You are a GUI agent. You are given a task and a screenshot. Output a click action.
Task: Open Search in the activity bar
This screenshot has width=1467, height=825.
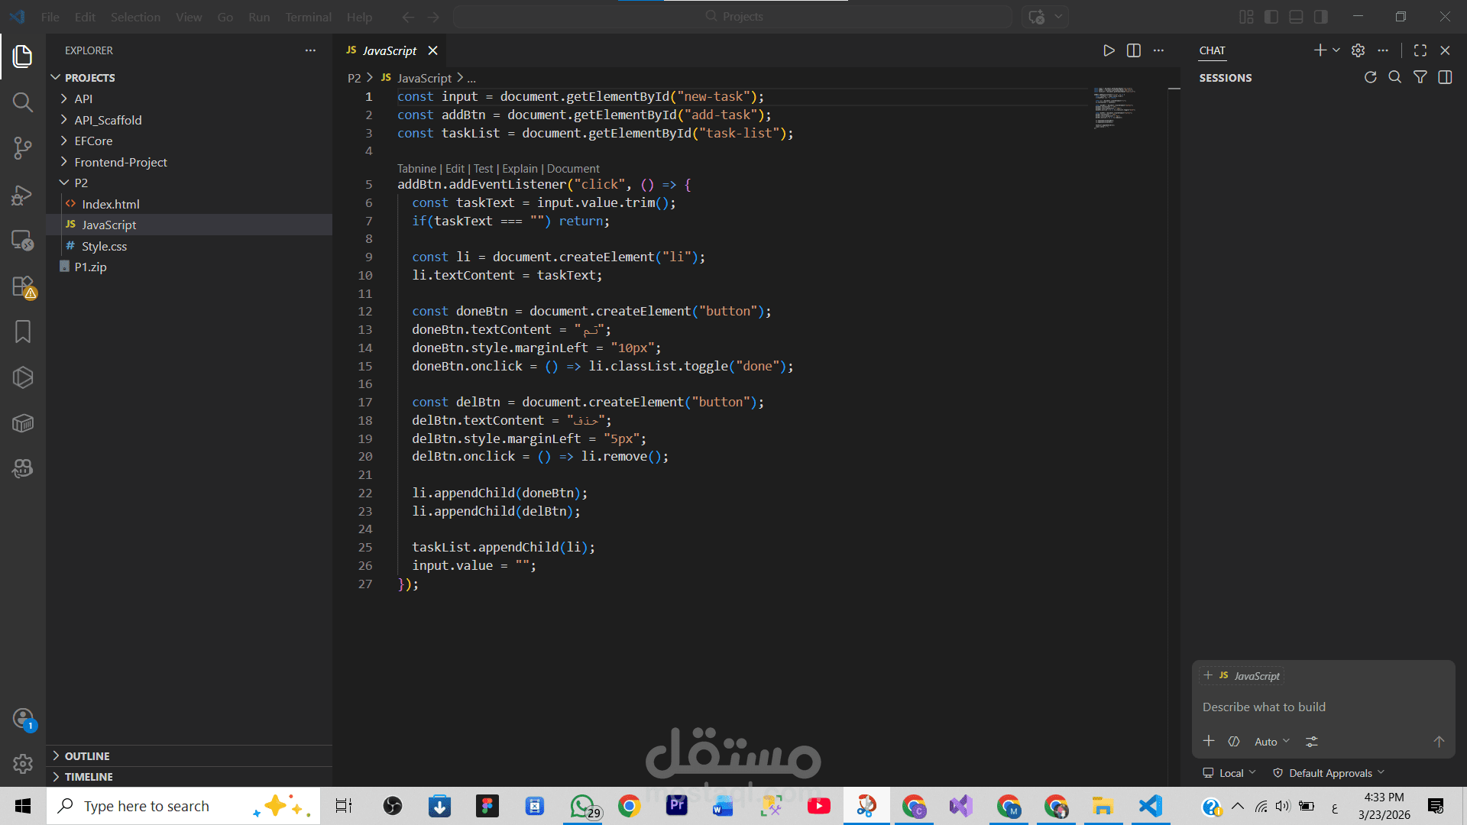pyautogui.click(x=23, y=102)
